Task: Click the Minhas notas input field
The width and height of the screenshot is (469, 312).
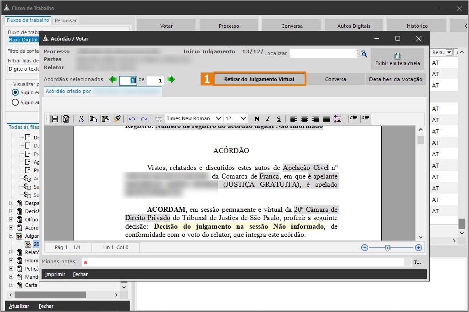Action: (x=242, y=262)
